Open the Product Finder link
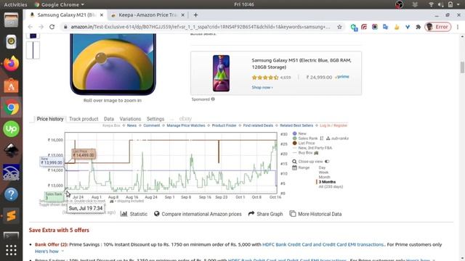The width and height of the screenshot is (465, 261). coord(225,125)
